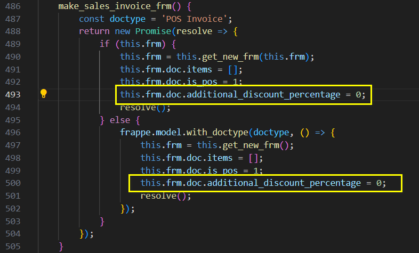This screenshot has height=253, width=419.
Task: Click line number 491 in the gutter
Action: pos(13,69)
